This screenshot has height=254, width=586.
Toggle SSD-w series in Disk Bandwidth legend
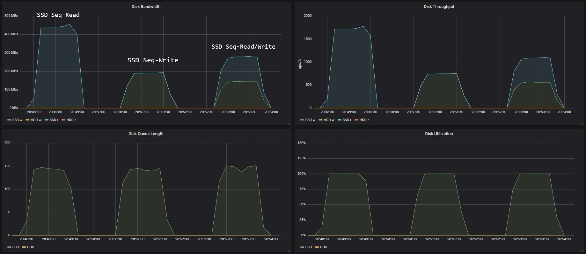[17, 120]
